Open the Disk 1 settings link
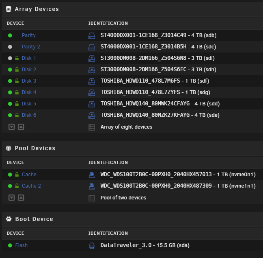This screenshot has height=258, width=263. (29, 58)
